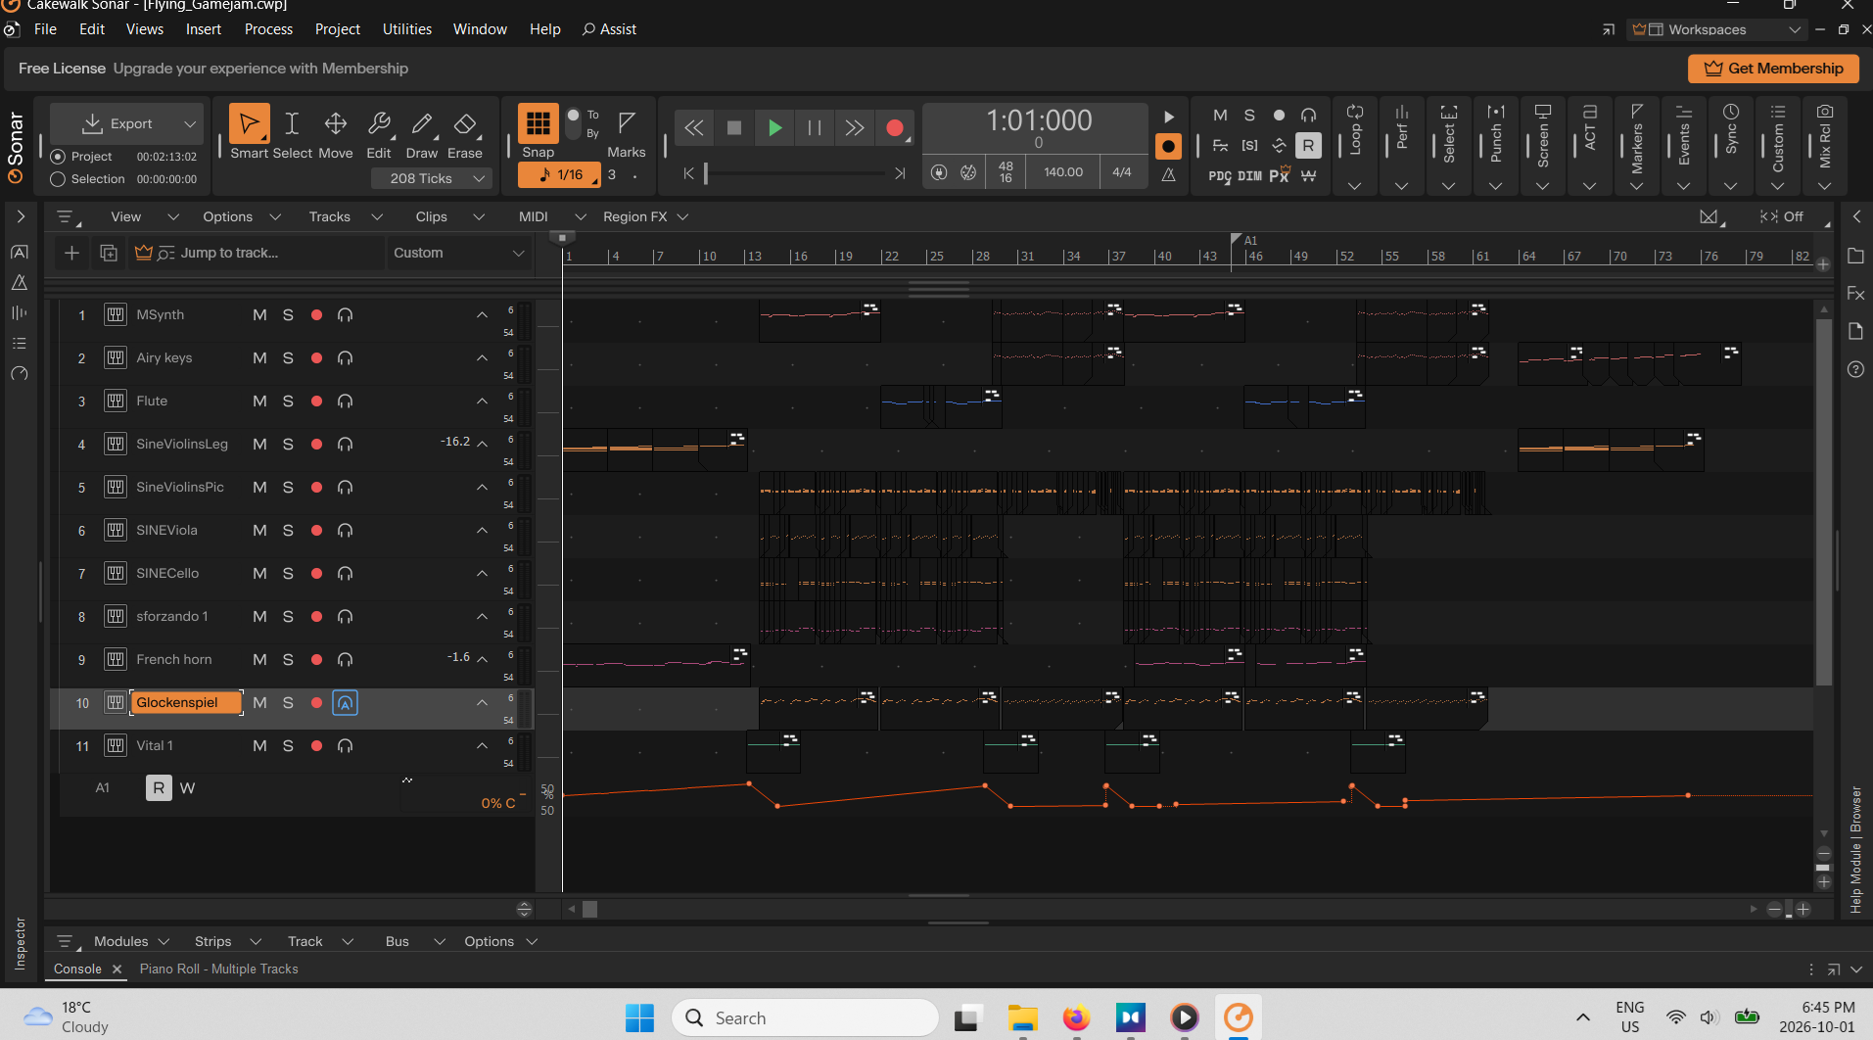Open the Workspaces dropdown
Image resolution: width=1873 pixels, height=1040 pixels.
coord(1716,29)
